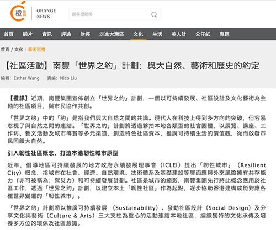Select the active 文化 nav tab
Viewport: 276px width, 230px height.
(x=138, y=34)
